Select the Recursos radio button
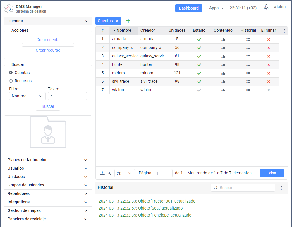292x227 pixels. click(x=11, y=81)
